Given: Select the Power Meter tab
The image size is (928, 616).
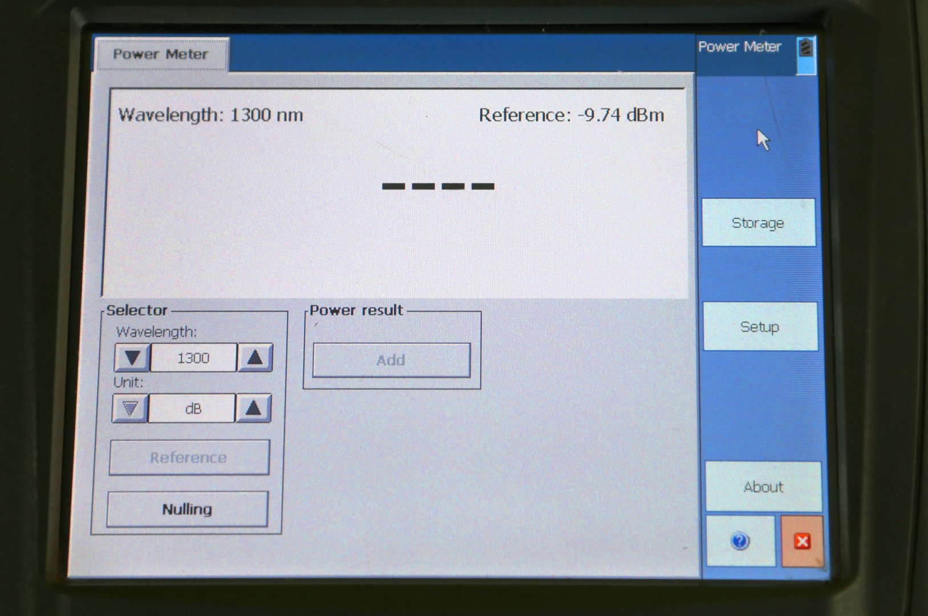Looking at the screenshot, I should tap(161, 55).
